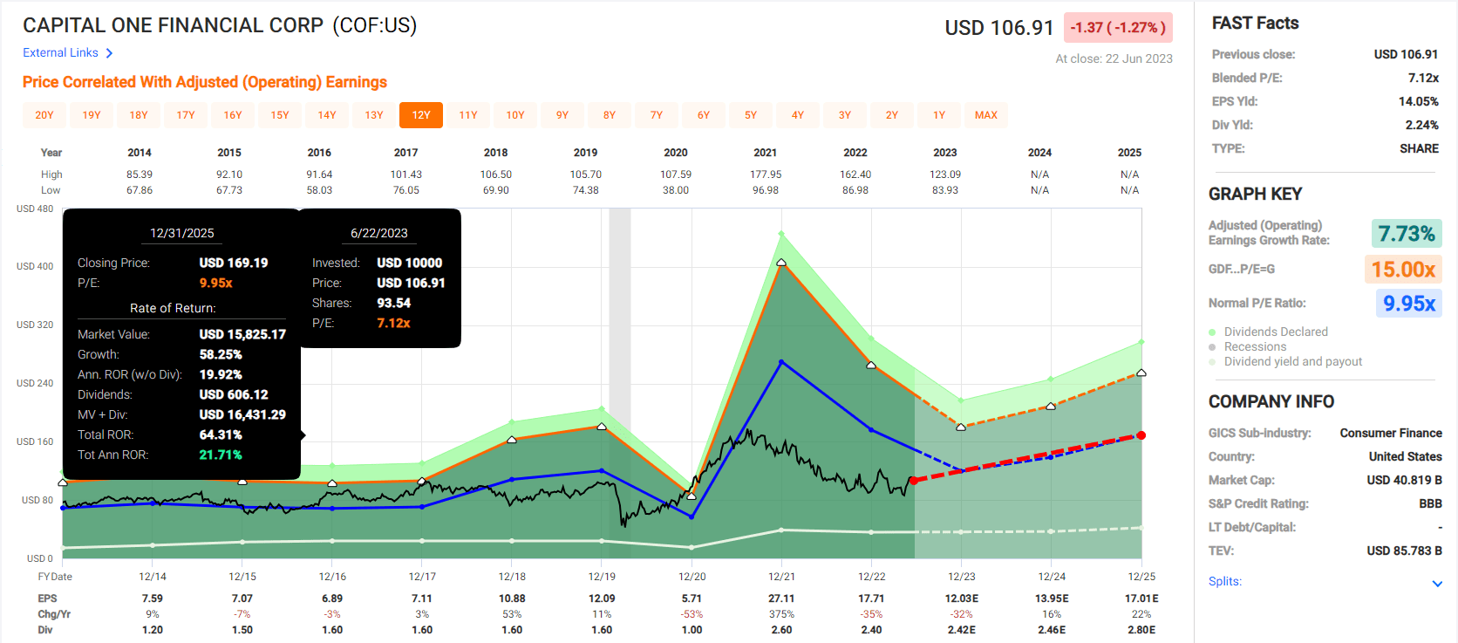1458x643 pixels.
Task: Click the S&P Credit Rating BBB value
Action: pos(1430,503)
